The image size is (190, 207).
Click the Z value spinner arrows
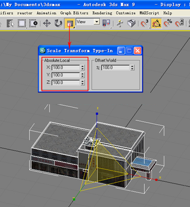82,82
